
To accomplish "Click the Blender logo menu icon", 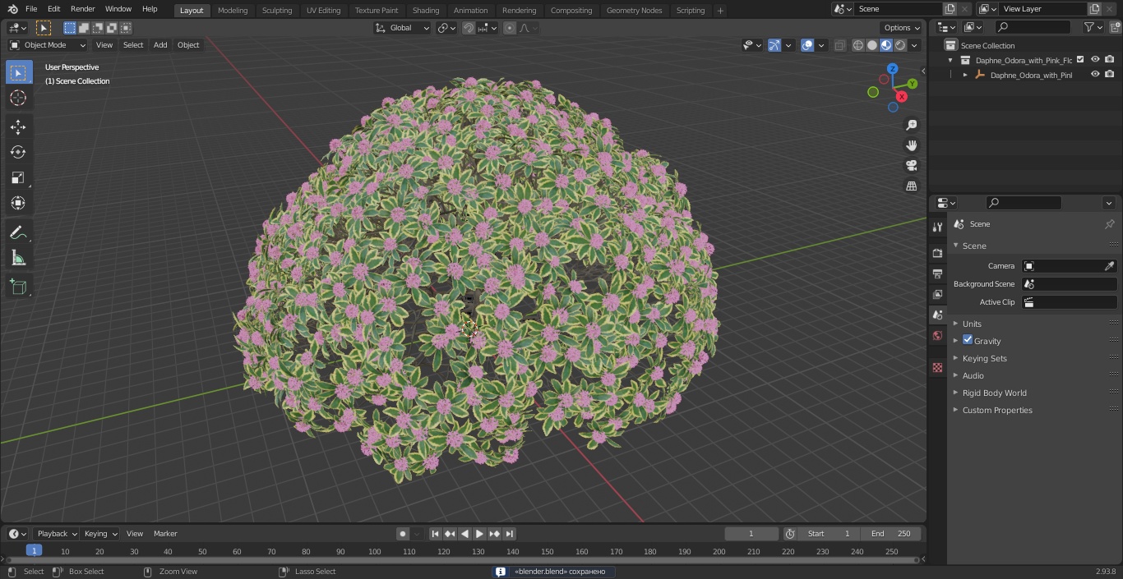I will [12, 9].
